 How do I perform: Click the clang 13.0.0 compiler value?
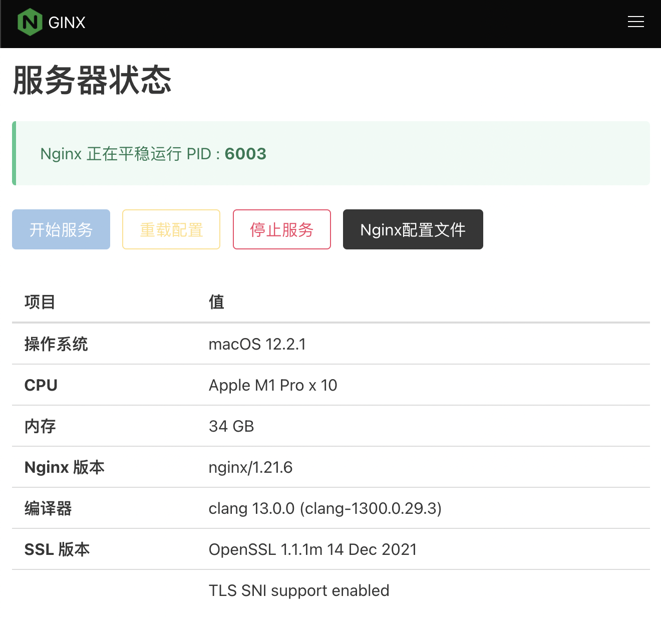325,508
